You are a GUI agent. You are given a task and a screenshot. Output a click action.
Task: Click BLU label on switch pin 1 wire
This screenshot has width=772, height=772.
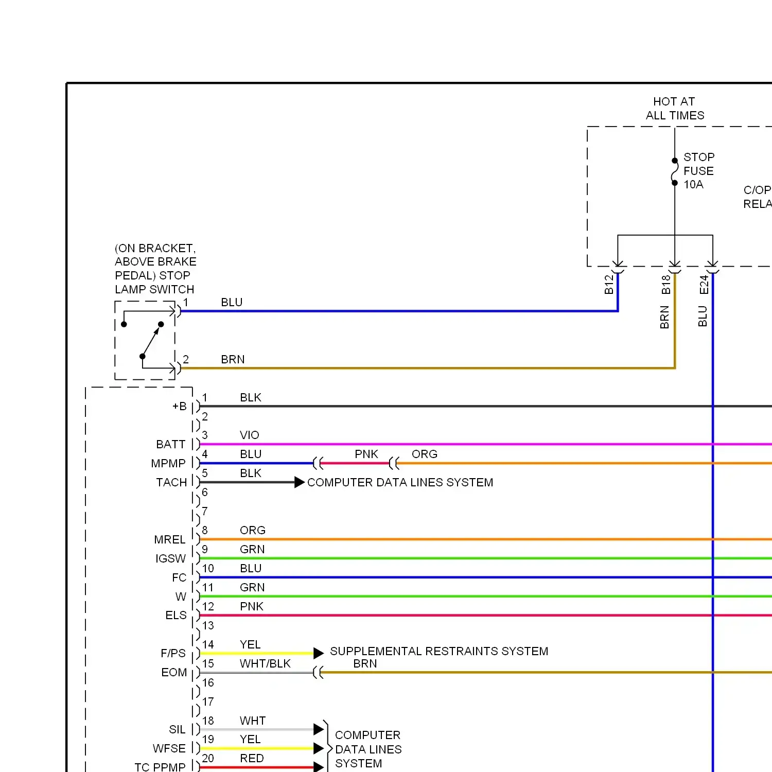[232, 302]
